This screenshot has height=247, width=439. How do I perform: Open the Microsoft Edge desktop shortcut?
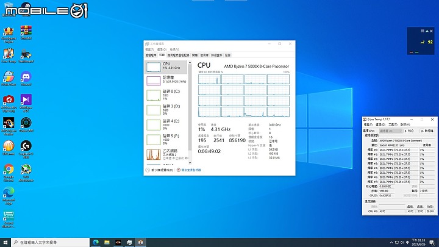click(9, 196)
